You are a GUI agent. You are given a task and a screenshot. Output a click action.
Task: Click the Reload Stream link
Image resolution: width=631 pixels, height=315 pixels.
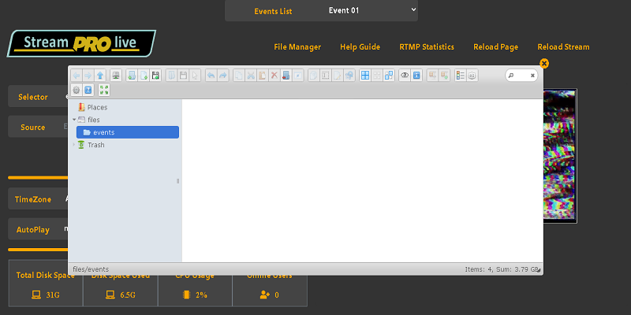(x=563, y=47)
